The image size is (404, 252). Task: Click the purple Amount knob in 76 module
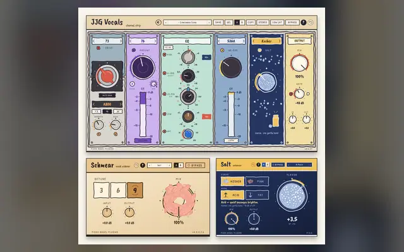click(143, 67)
